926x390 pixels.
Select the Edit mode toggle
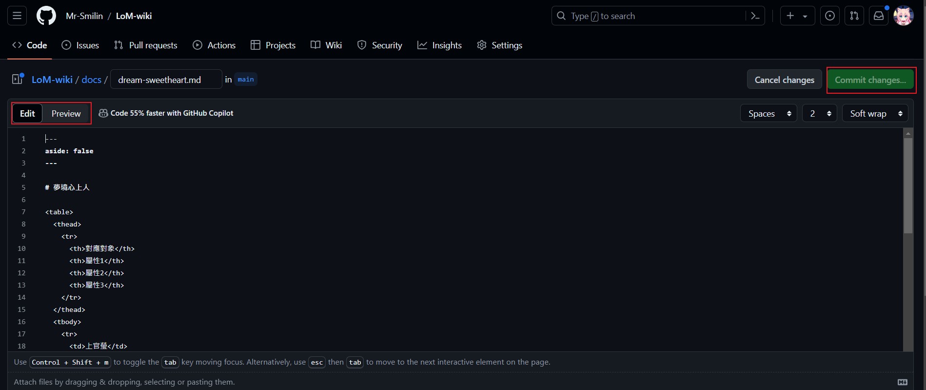click(x=27, y=113)
